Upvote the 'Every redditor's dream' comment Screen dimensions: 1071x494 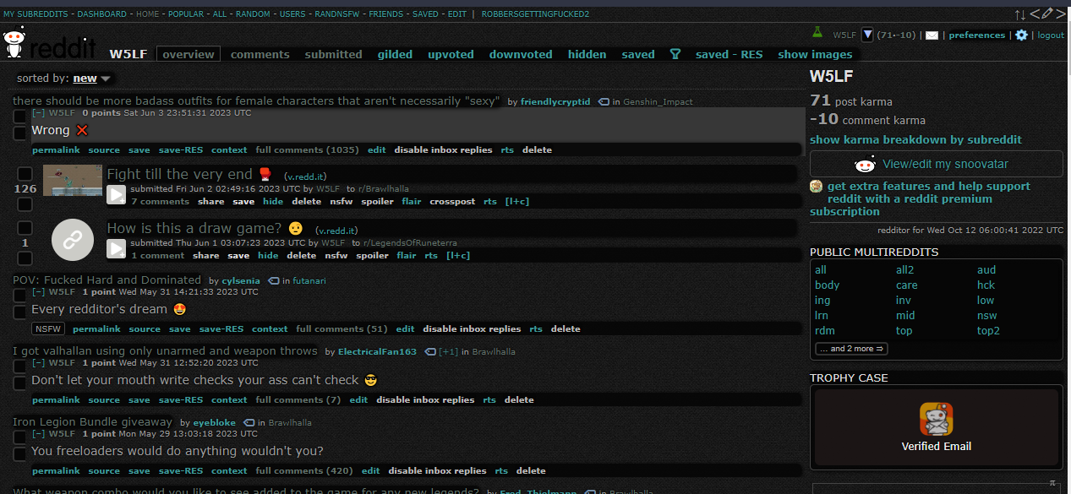point(19,295)
